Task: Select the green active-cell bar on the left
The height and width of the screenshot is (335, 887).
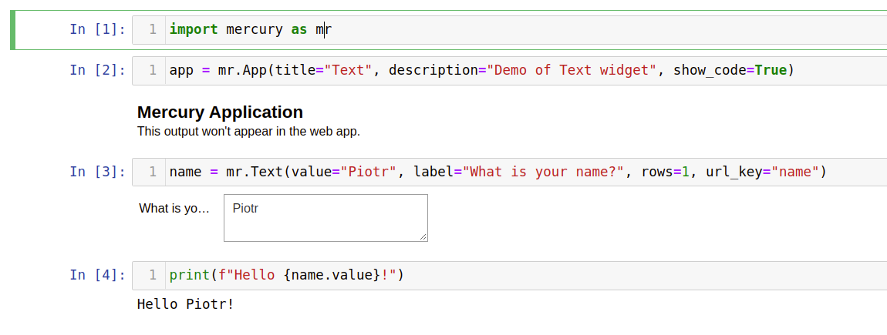Action: (12, 30)
